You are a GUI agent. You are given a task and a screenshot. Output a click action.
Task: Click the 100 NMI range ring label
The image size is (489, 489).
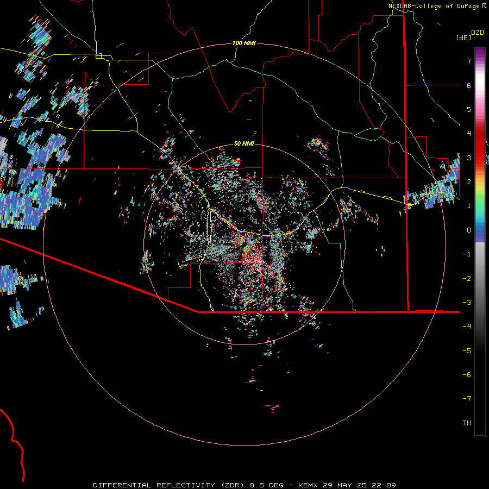click(244, 43)
